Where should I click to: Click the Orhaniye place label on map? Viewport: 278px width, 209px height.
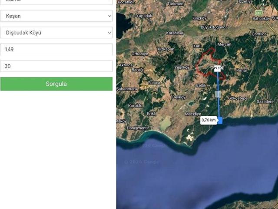[x=140, y=54]
